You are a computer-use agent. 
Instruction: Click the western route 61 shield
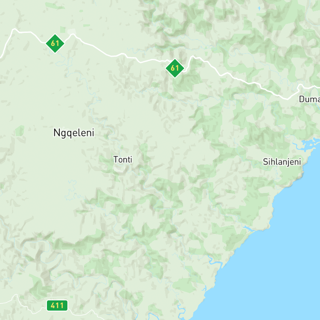55,44
